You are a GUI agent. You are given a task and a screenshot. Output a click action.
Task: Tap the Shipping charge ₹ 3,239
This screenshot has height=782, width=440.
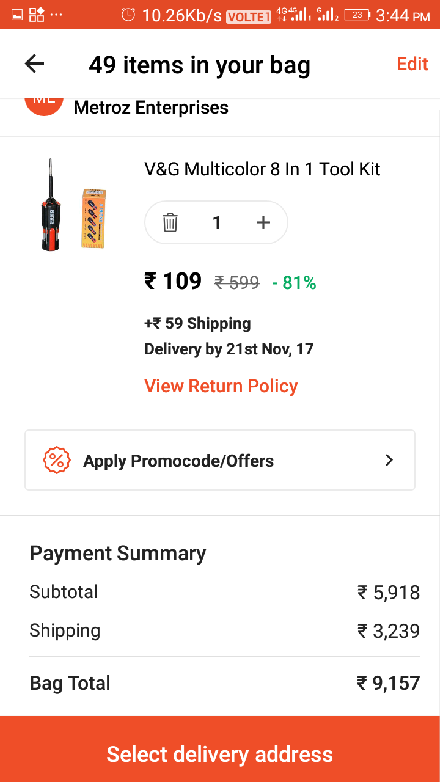point(389,630)
